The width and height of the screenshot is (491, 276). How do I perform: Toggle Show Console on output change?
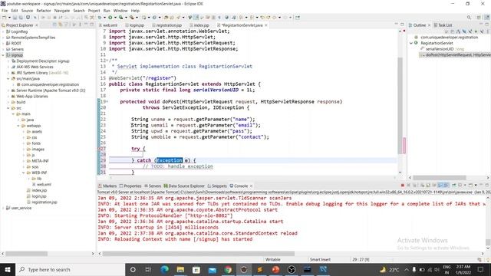440,186
